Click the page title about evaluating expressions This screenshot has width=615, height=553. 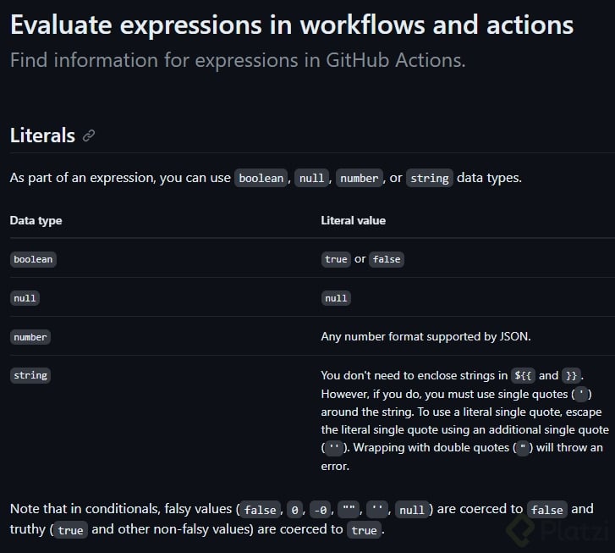coord(292,25)
